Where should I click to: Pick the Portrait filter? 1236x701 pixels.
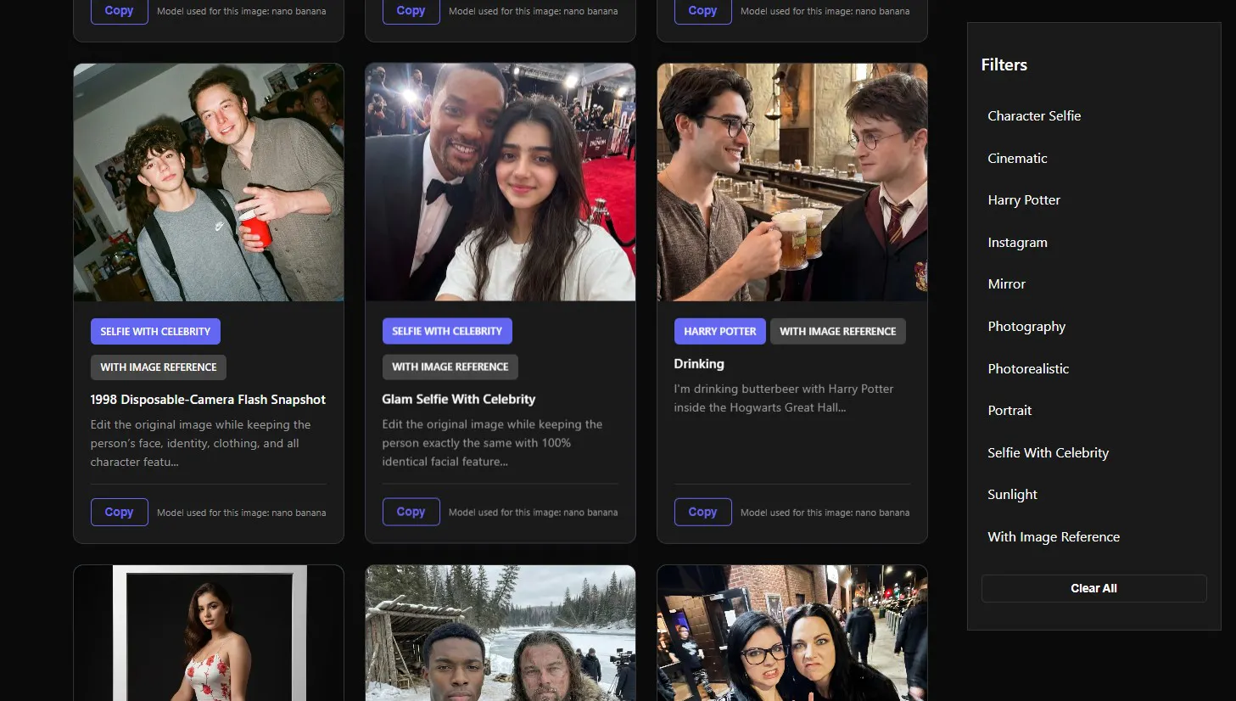[1009, 411]
